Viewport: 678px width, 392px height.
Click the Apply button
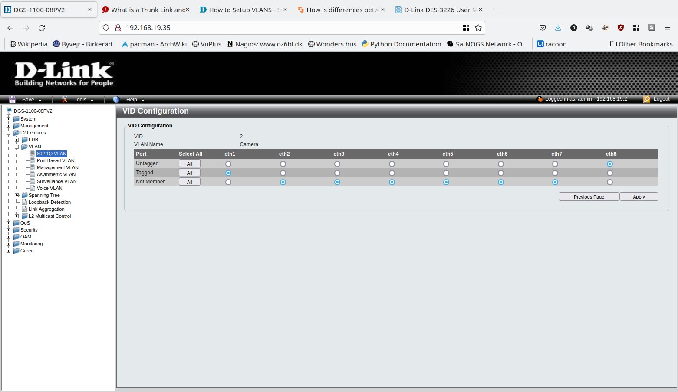[x=639, y=197]
